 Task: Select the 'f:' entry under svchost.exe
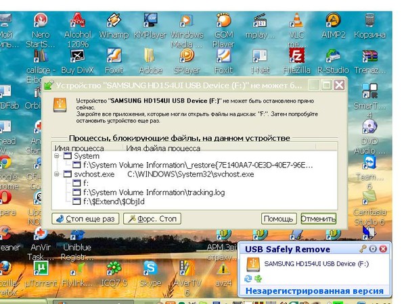pos(81,183)
